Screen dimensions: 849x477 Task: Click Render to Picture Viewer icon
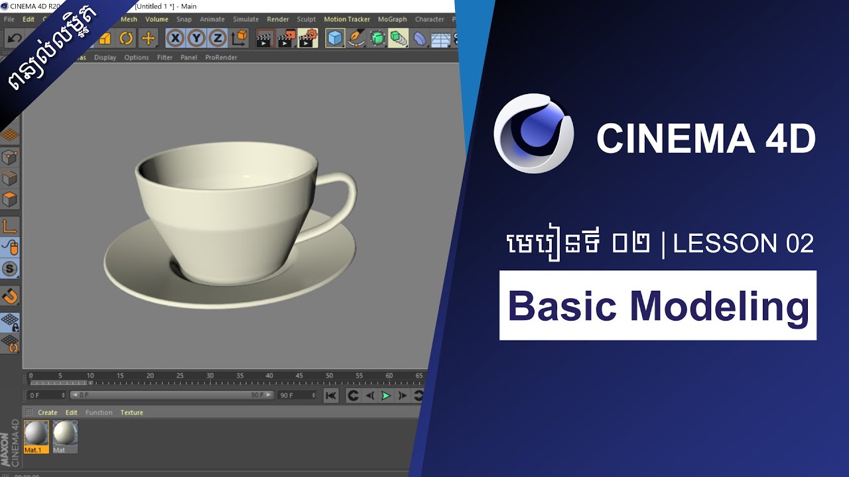[x=287, y=38]
